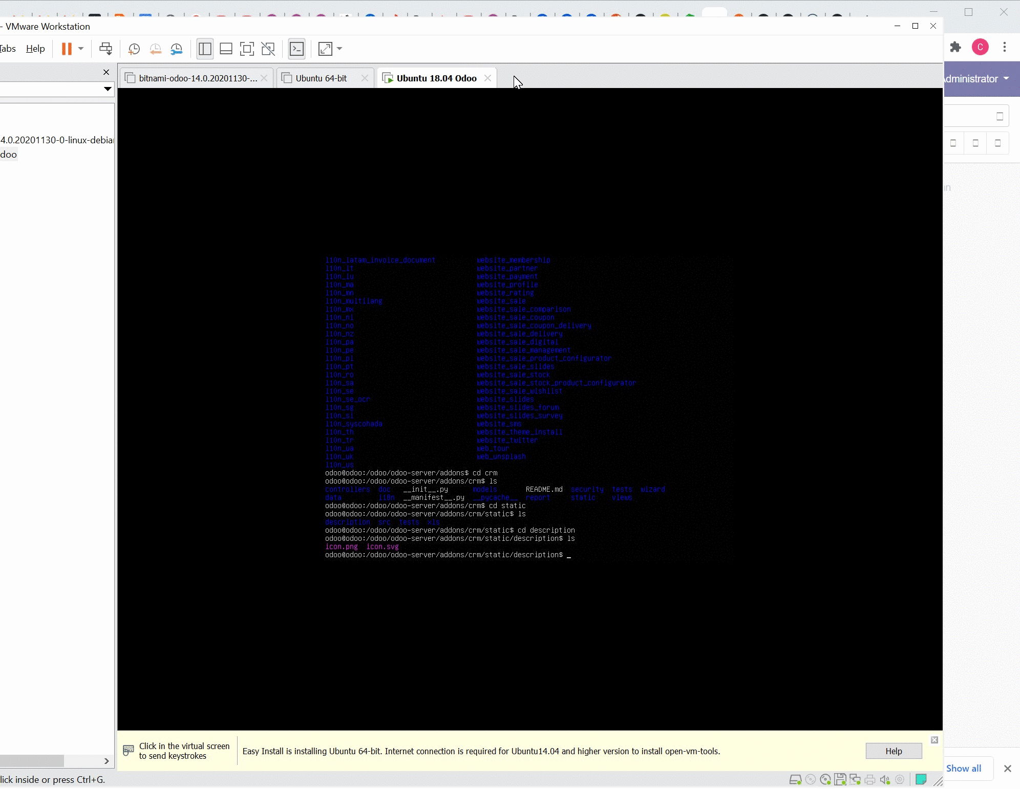Open the Help menu

[x=35, y=49]
